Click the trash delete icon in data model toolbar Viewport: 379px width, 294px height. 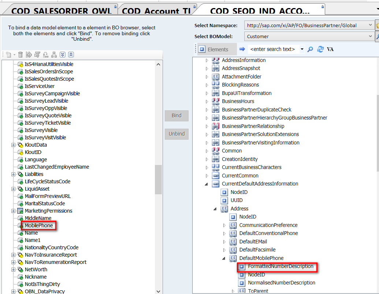pos(21,55)
